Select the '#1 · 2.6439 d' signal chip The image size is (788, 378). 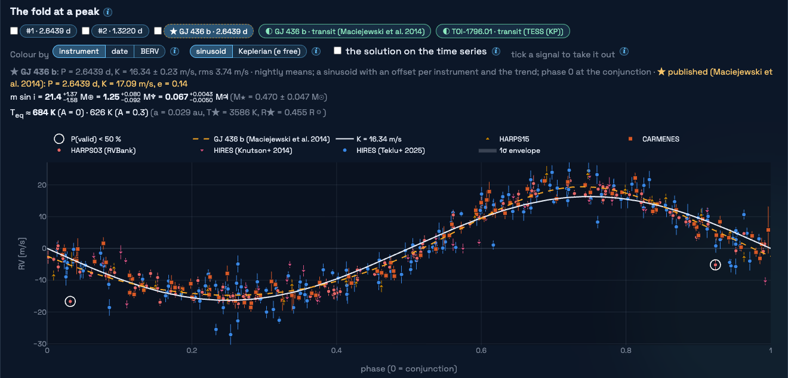click(x=48, y=30)
